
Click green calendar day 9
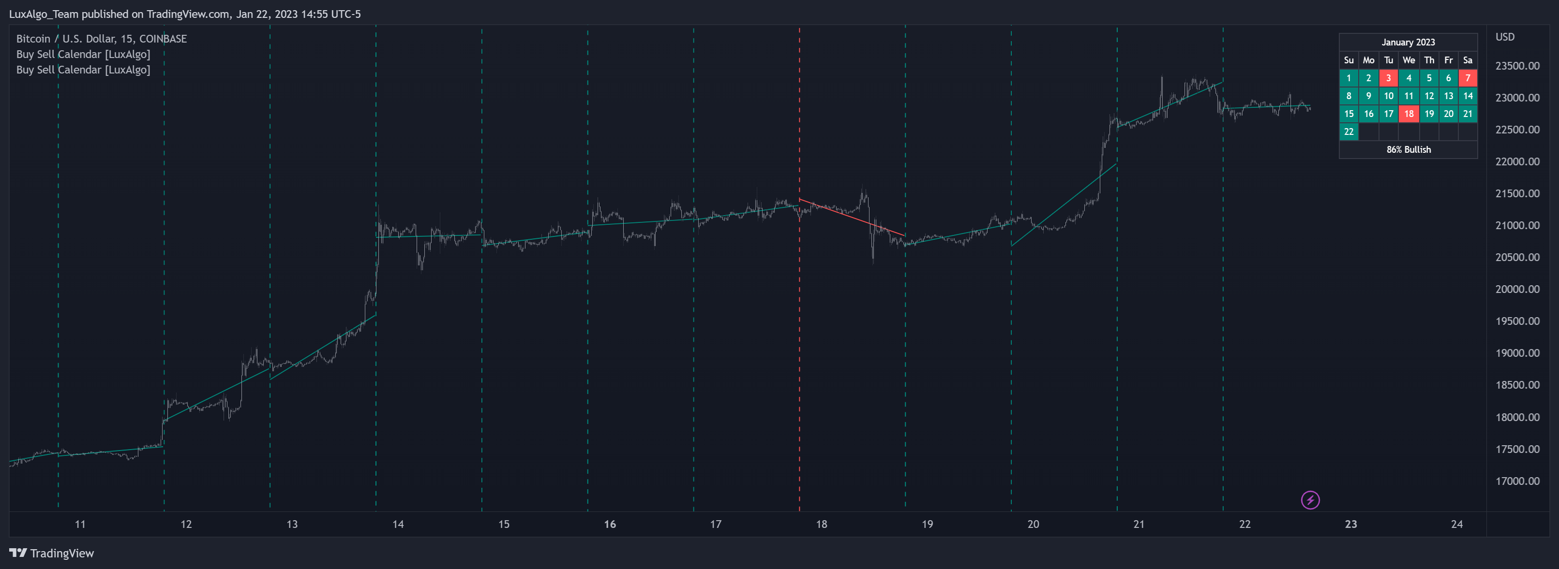pyautogui.click(x=1368, y=96)
